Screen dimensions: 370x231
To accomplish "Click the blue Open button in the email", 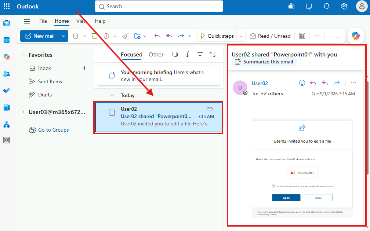I will click(x=286, y=198).
